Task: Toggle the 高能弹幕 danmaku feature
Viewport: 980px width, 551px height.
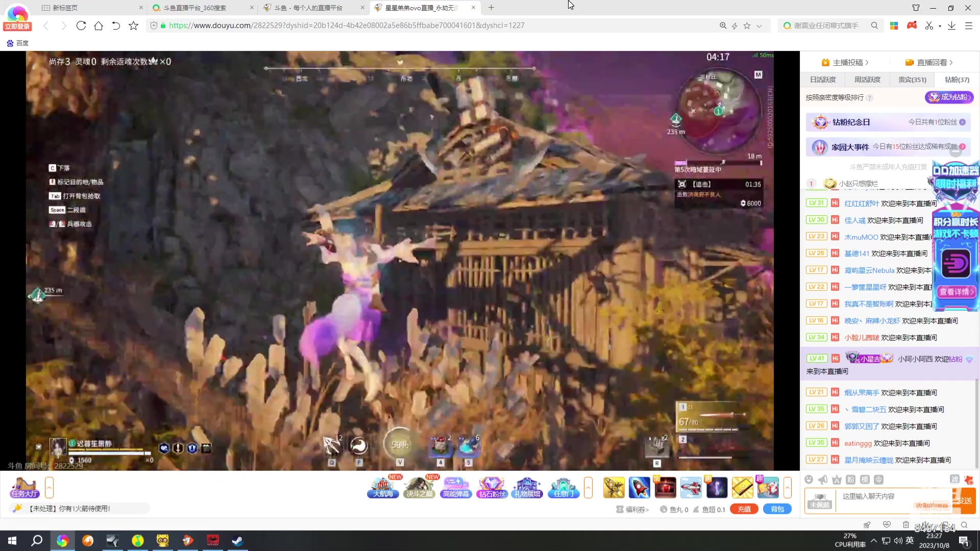Action: click(x=456, y=487)
